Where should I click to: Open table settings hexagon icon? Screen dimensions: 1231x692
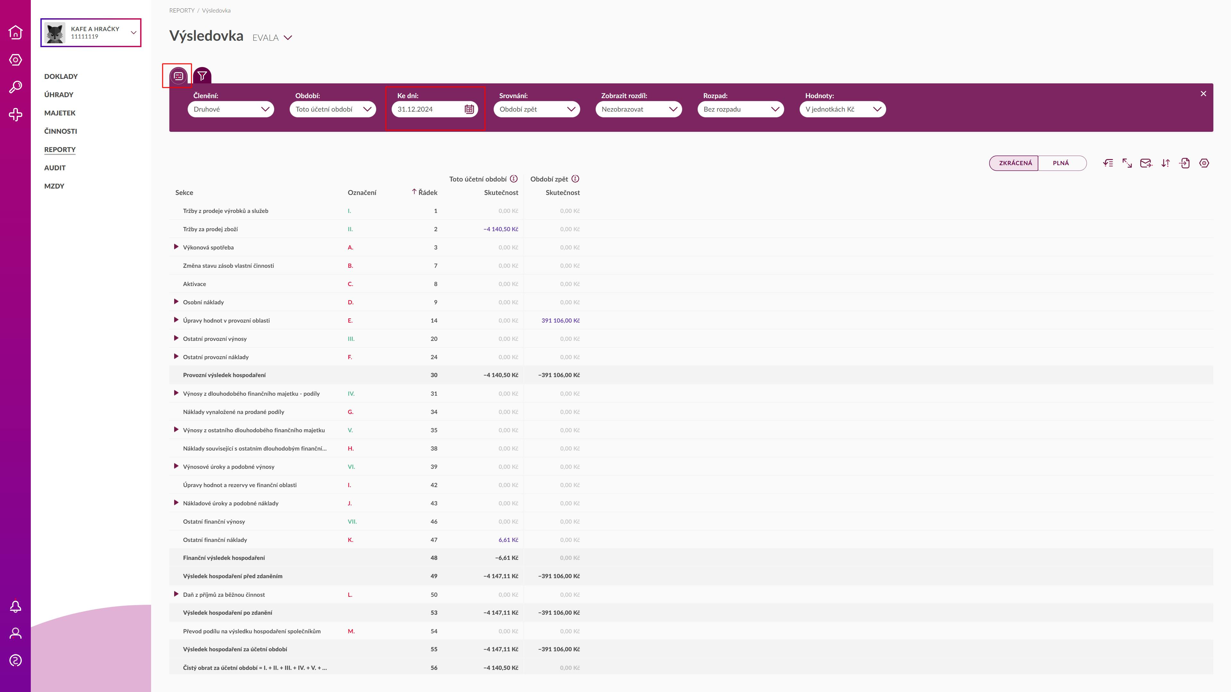[1204, 163]
